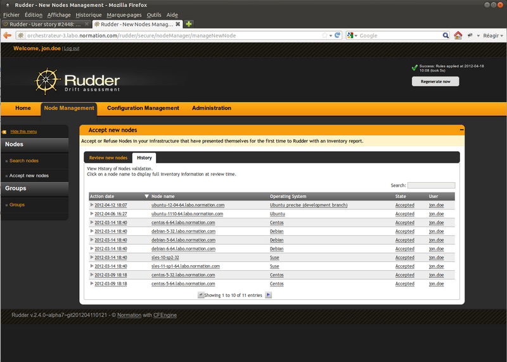Expand row 2012-04-12 18:07 triangle
507x362 pixels.
coord(92,205)
